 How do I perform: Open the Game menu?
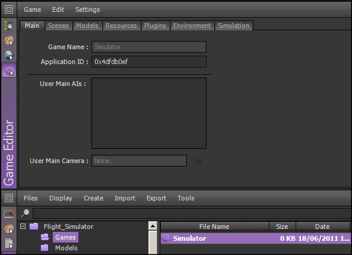pos(33,9)
